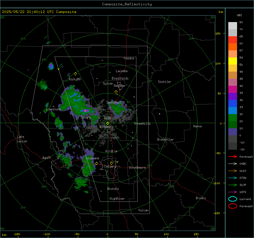Click the dBZ legend heading
The width and height of the screenshot is (254, 238).
point(239,15)
